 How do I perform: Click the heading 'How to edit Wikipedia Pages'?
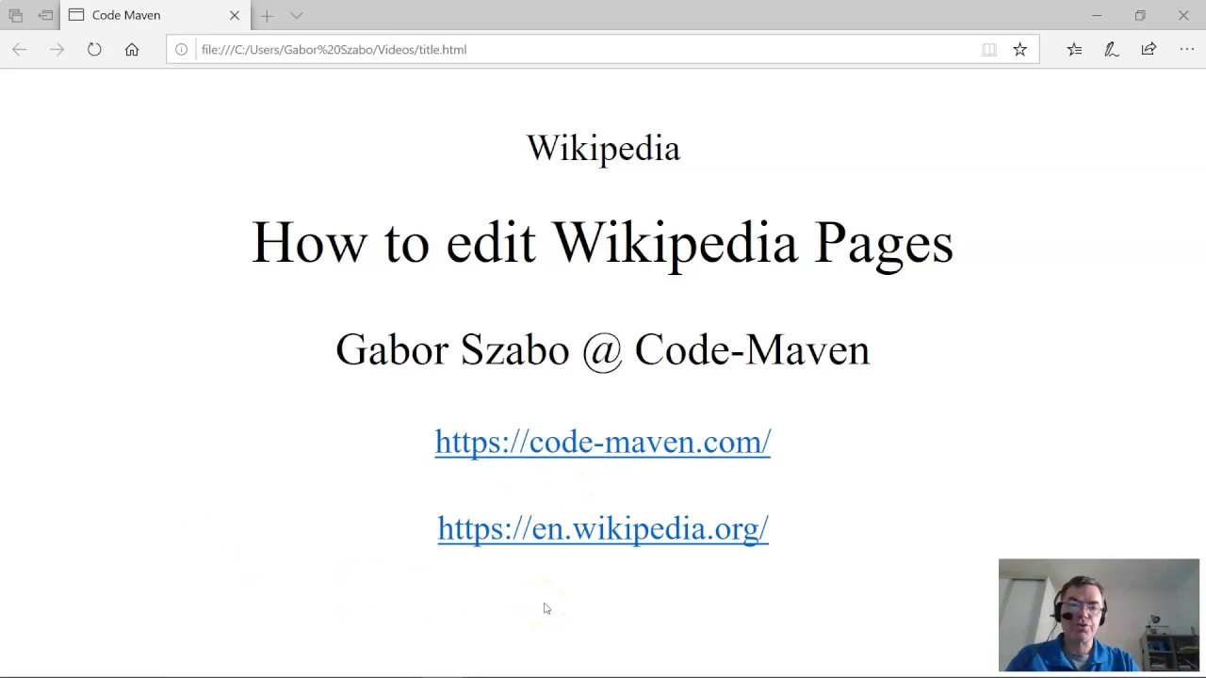coord(603,243)
